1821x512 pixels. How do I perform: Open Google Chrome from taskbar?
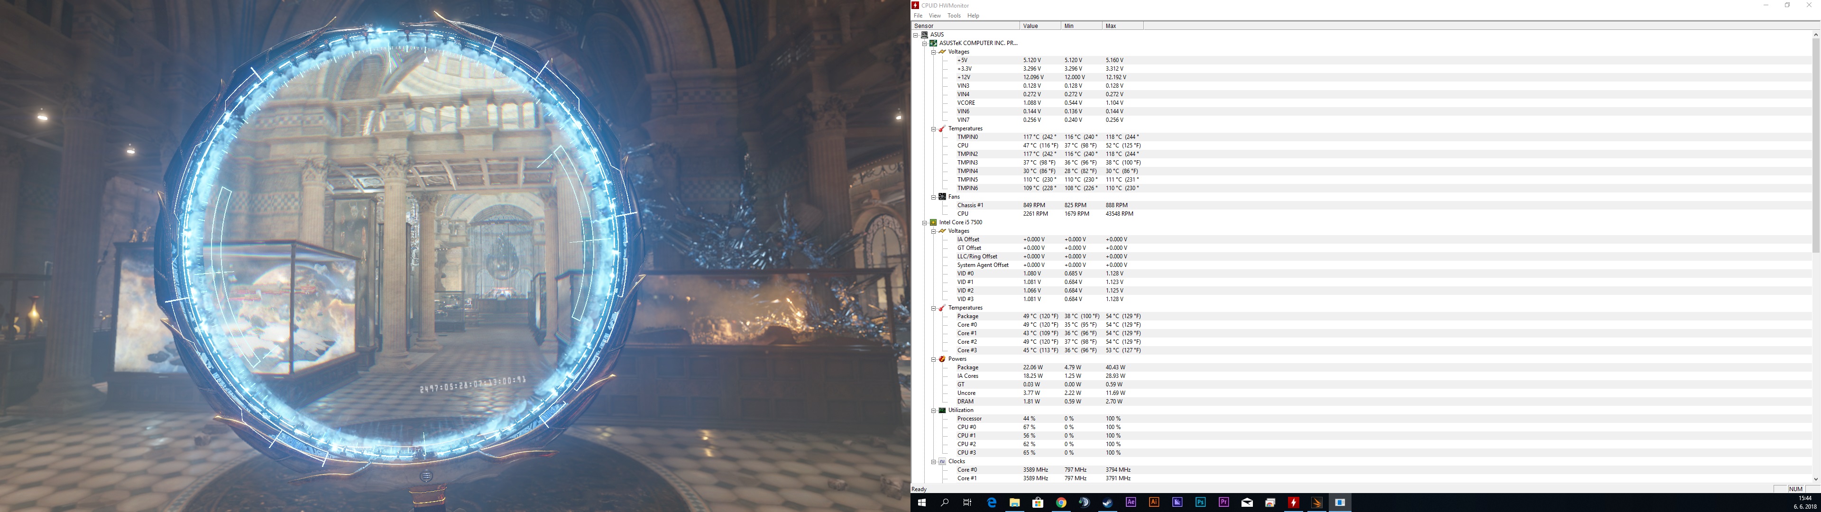pos(1060,502)
